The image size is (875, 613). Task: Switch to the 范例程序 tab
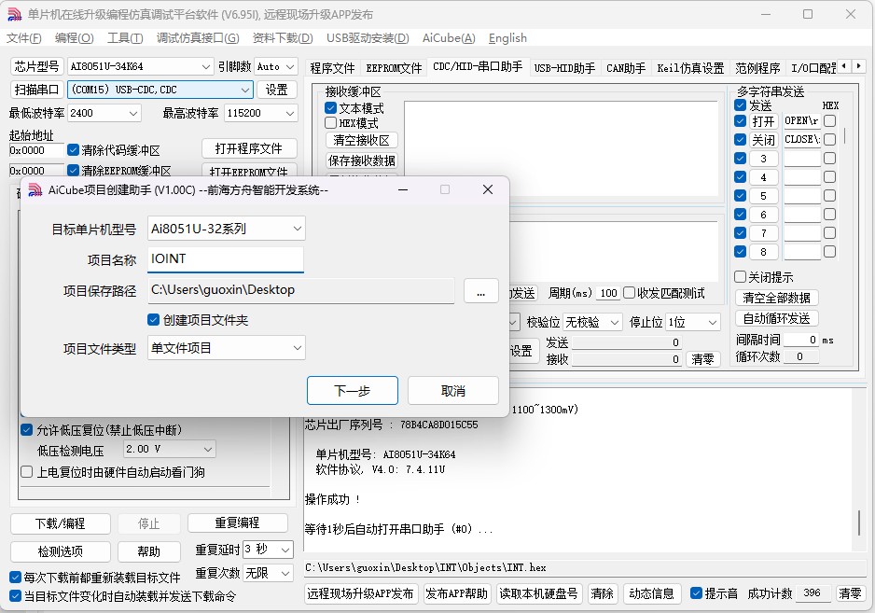(x=757, y=68)
